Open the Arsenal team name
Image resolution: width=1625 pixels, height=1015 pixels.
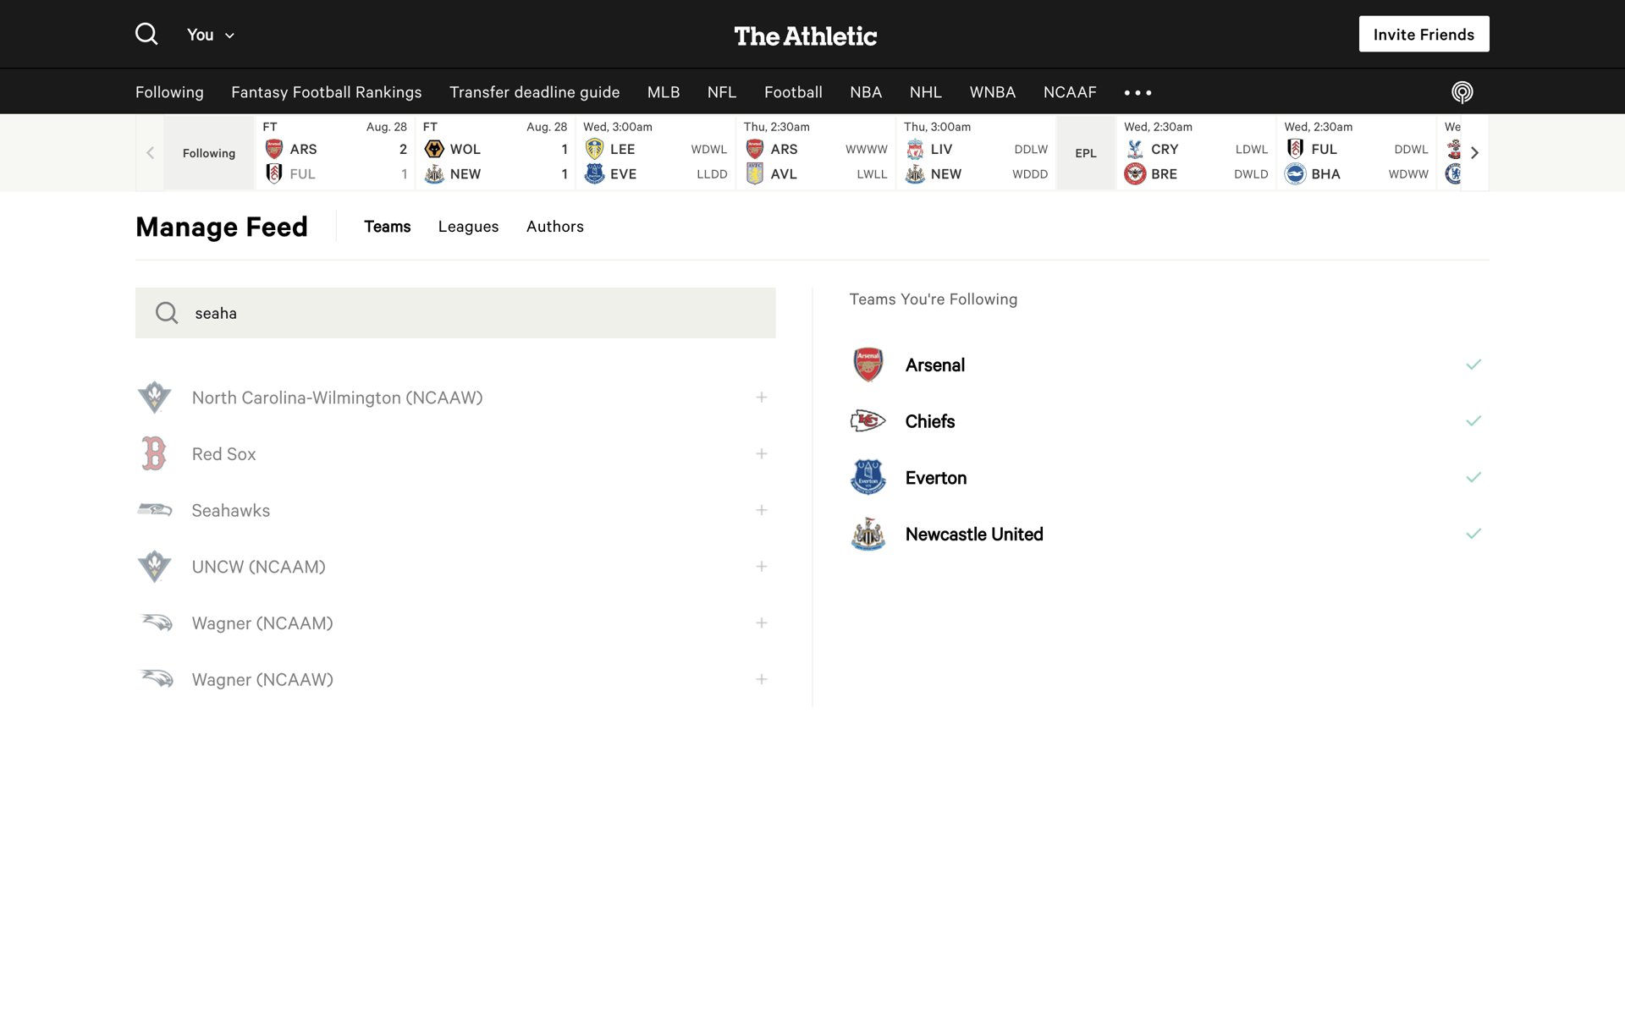click(x=934, y=365)
